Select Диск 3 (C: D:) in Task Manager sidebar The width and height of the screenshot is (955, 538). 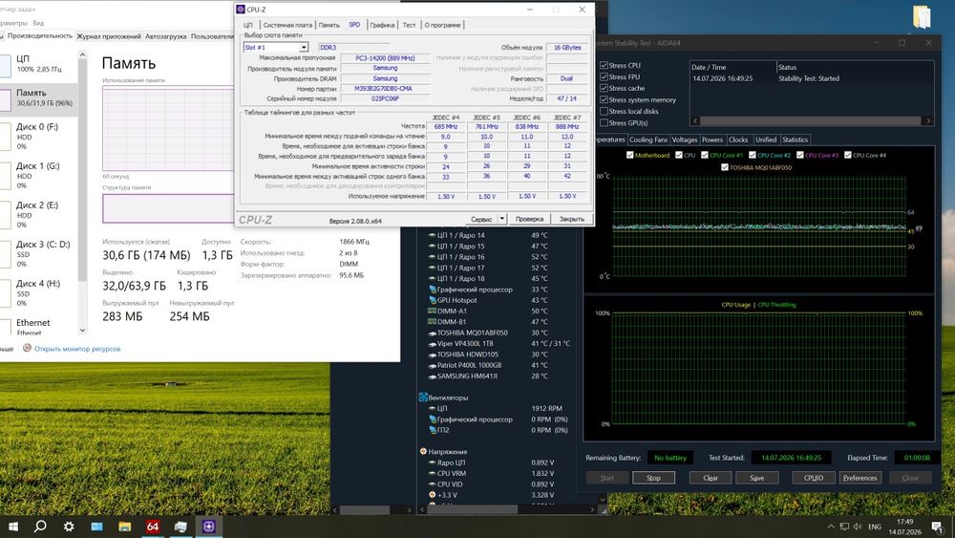39,254
